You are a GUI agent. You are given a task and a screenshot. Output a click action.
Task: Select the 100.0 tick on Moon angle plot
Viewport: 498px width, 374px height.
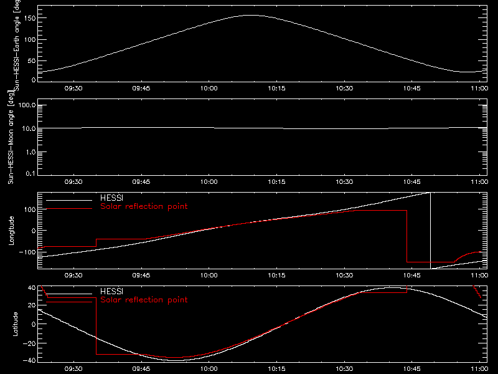[x=27, y=105]
